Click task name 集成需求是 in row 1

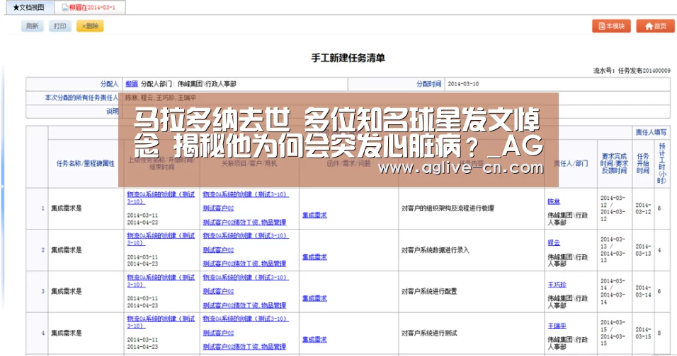pyautogui.click(x=66, y=208)
